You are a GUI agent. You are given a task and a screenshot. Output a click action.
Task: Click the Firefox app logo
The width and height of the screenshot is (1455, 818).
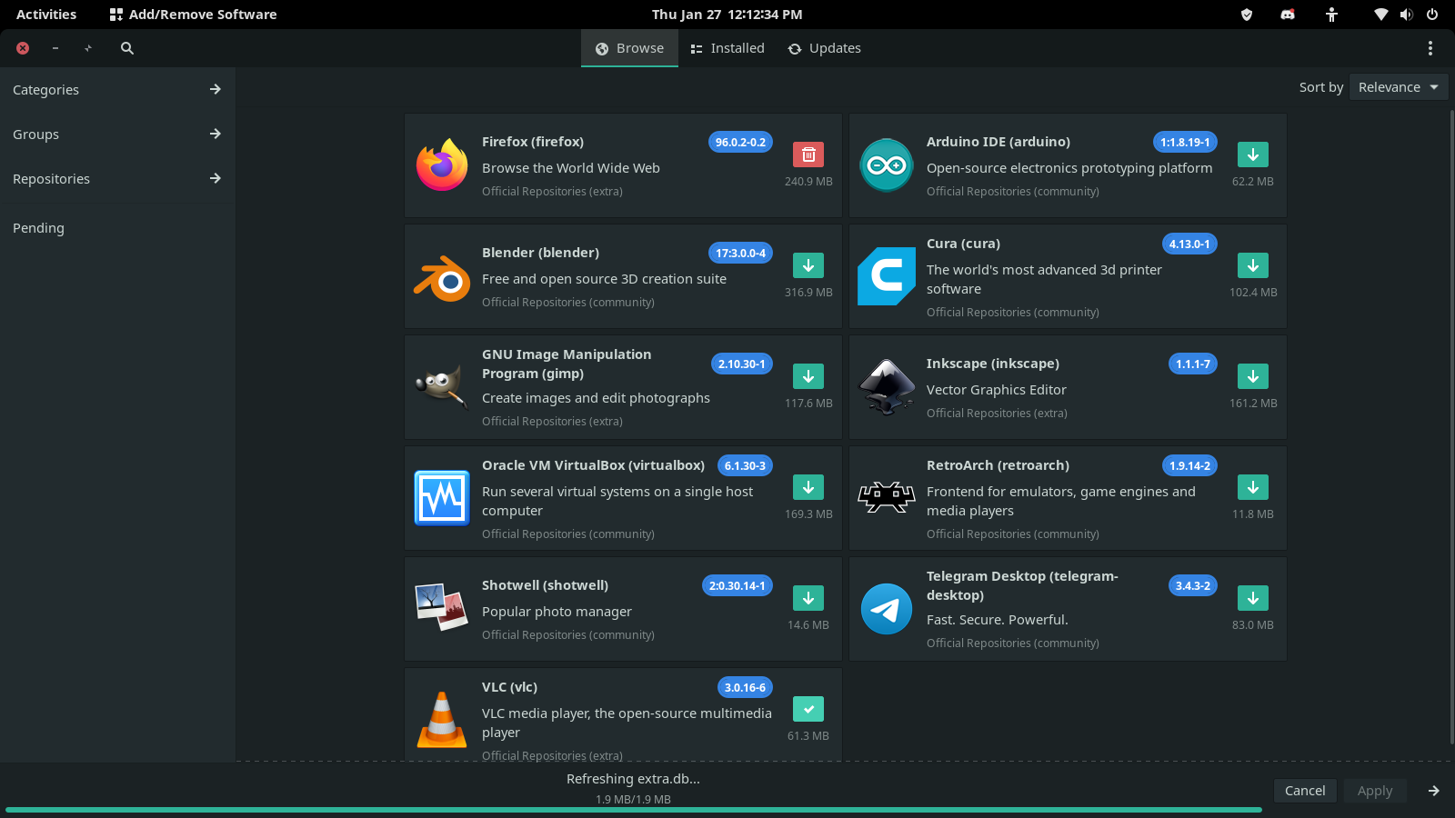[442, 165]
